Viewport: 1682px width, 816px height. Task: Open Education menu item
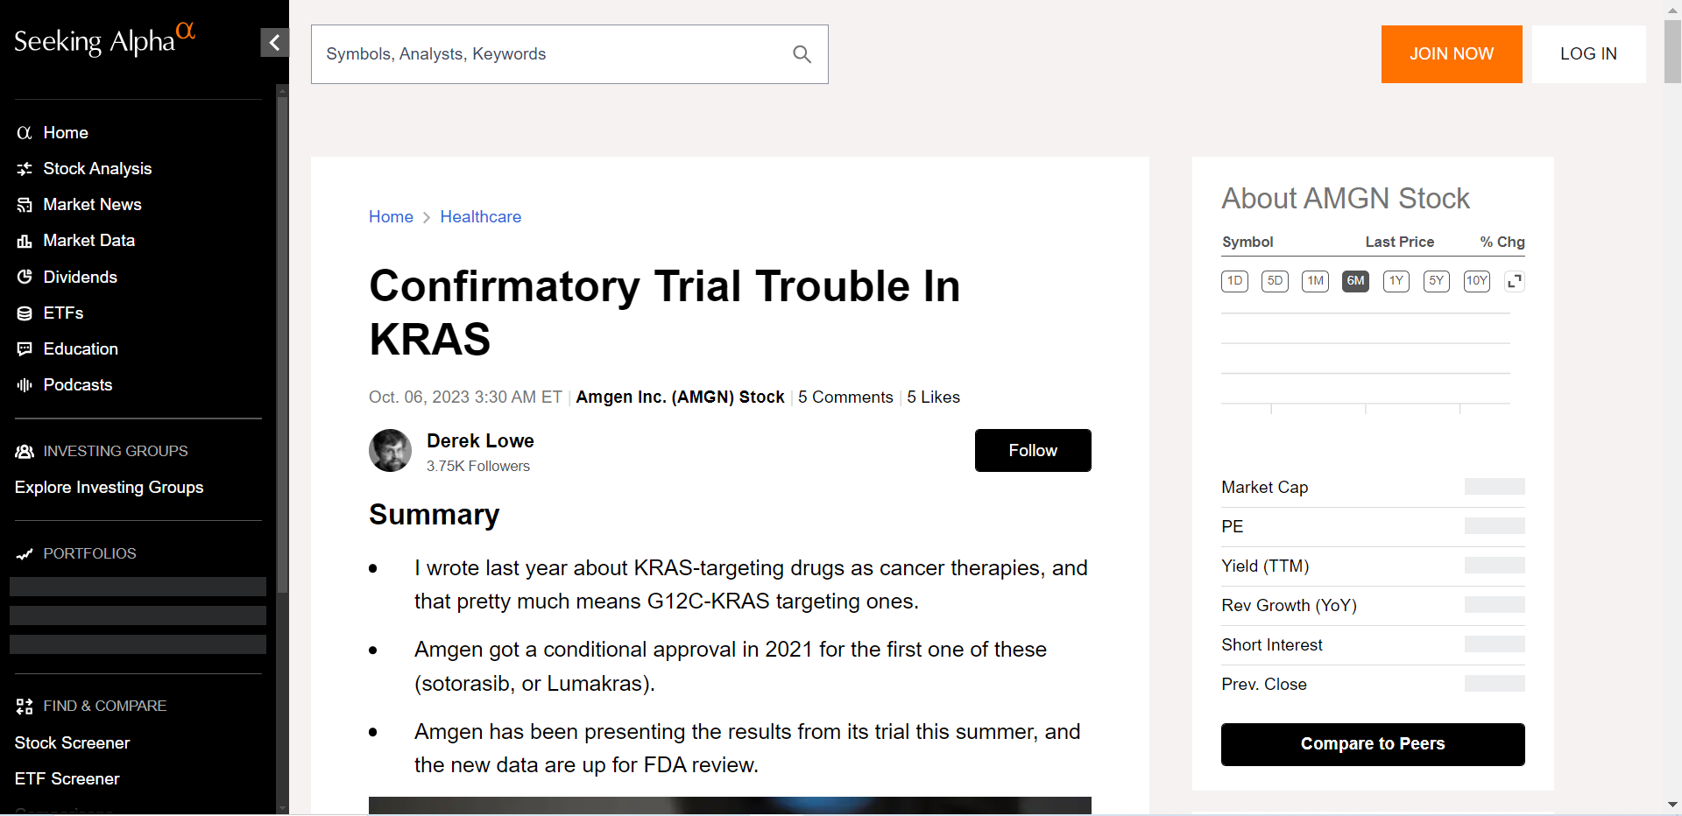[81, 349]
